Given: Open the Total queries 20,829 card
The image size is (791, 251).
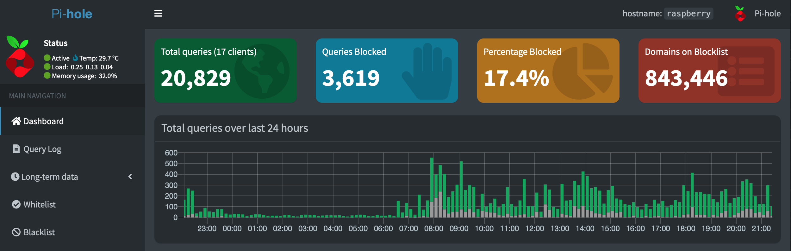Looking at the screenshot, I should (x=225, y=71).
